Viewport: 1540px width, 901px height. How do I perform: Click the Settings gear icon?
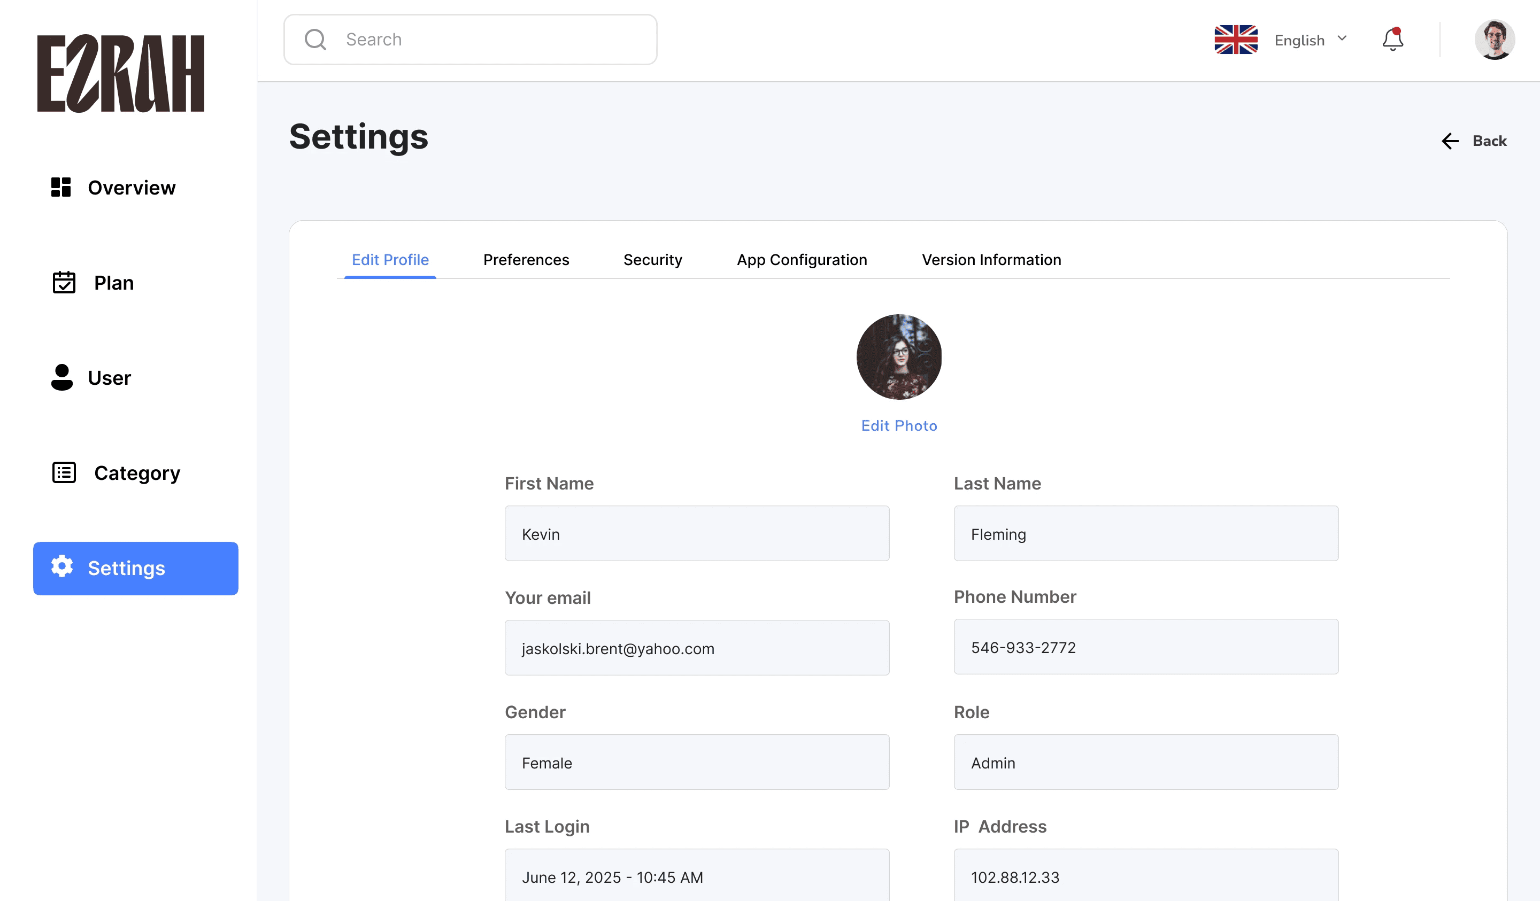[61, 567]
